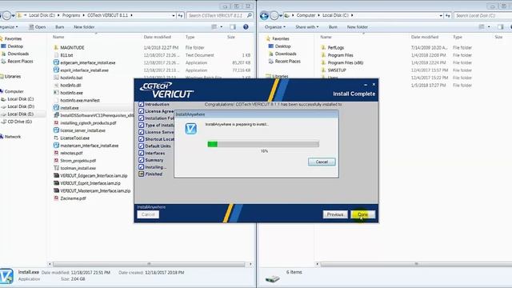
Task: Open the address bar history dropdown in right window
Action: [441, 15]
